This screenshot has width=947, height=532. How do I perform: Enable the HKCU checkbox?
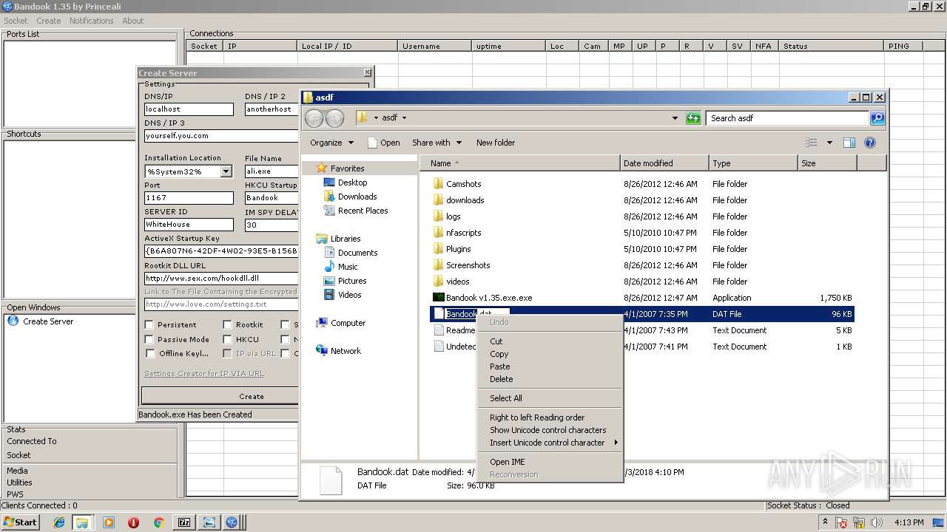(227, 339)
